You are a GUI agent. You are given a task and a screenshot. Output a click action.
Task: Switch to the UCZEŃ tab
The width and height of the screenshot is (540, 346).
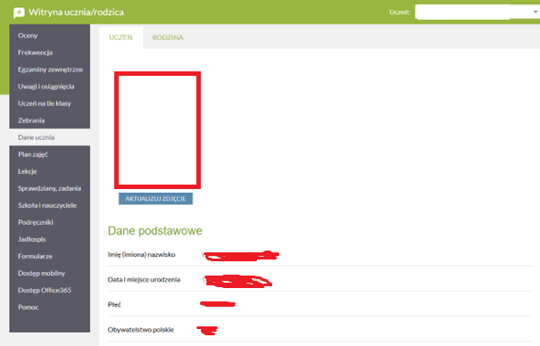point(120,37)
